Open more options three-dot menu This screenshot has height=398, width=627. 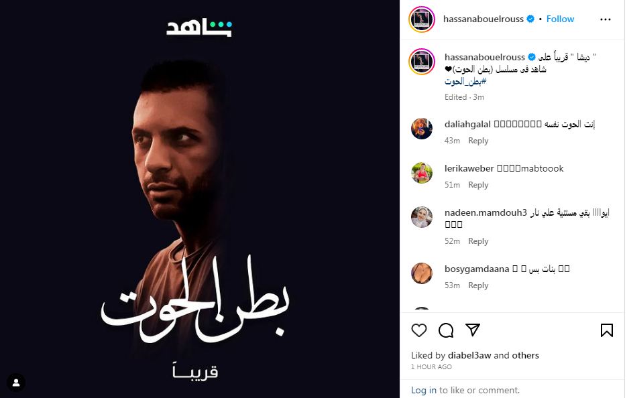tap(606, 19)
